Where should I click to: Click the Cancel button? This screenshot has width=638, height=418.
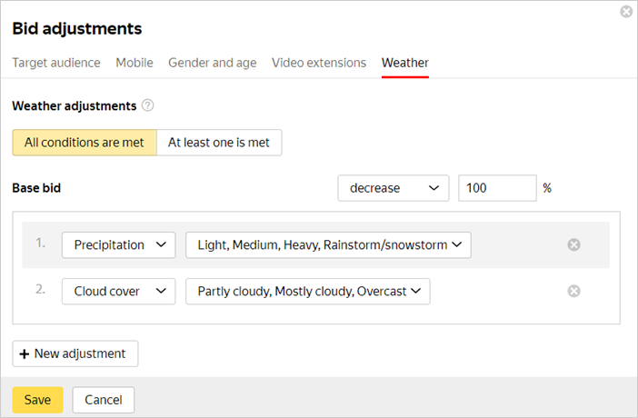[x=104, y=400]
